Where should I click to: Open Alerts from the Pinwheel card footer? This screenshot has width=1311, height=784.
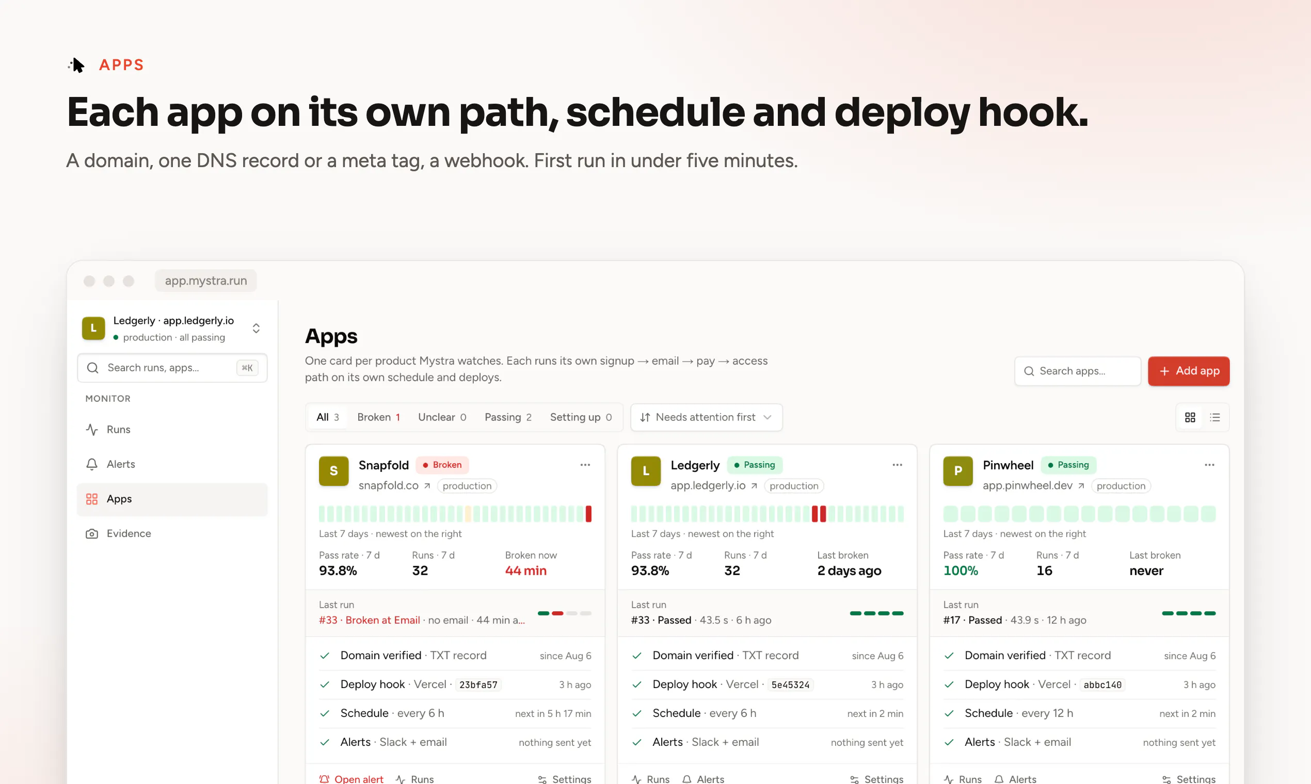(1015, 779)
